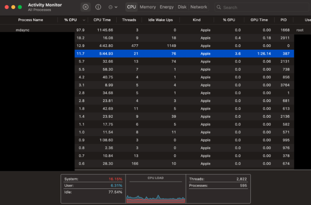Screen dimensions: 311x205
Task: Select row with PID 2136
Action: tap(184, 116)
